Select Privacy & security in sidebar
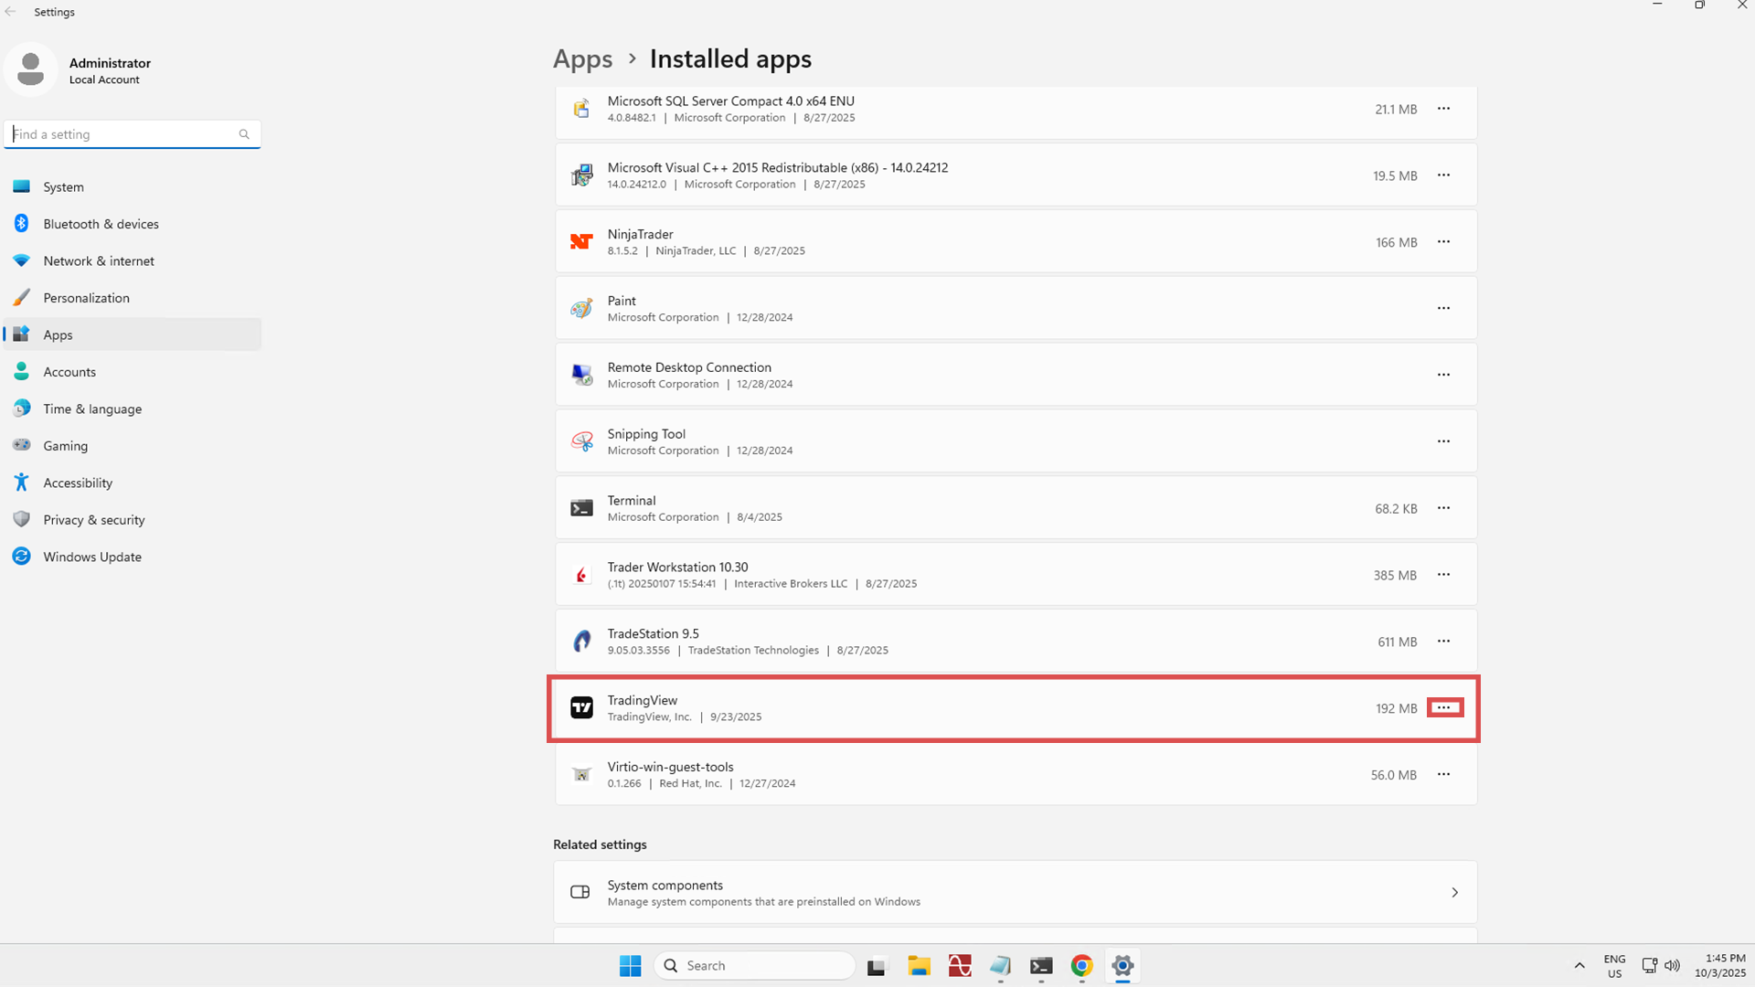 point(93,520)
